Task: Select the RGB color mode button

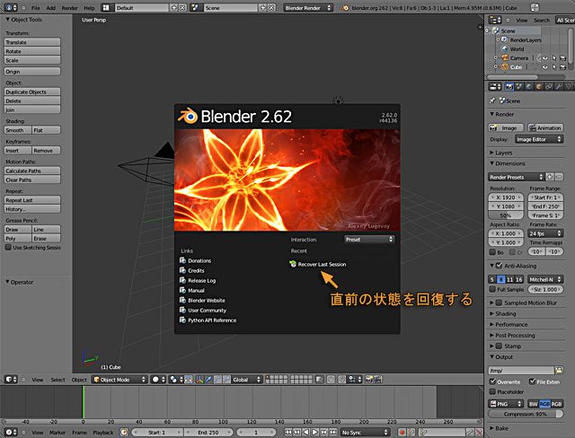Action: click(x=544, y=404)
